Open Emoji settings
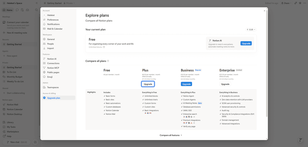Screen dimensions: 308x147 (58, 77)
